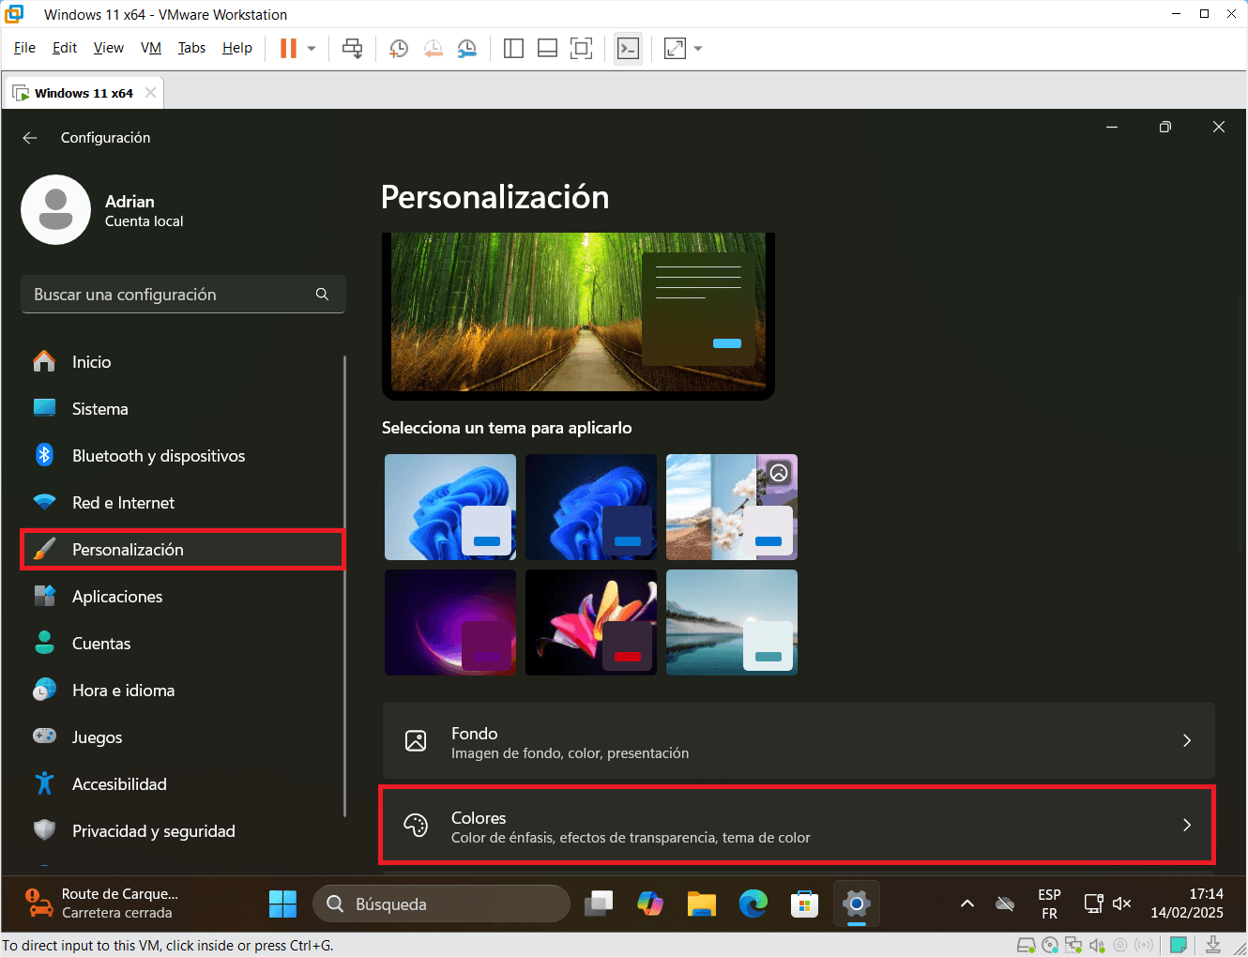Revert the VM to its previous snapshot
The height and width of the screenshot is (957, 1248).
(x=433, y=48)
